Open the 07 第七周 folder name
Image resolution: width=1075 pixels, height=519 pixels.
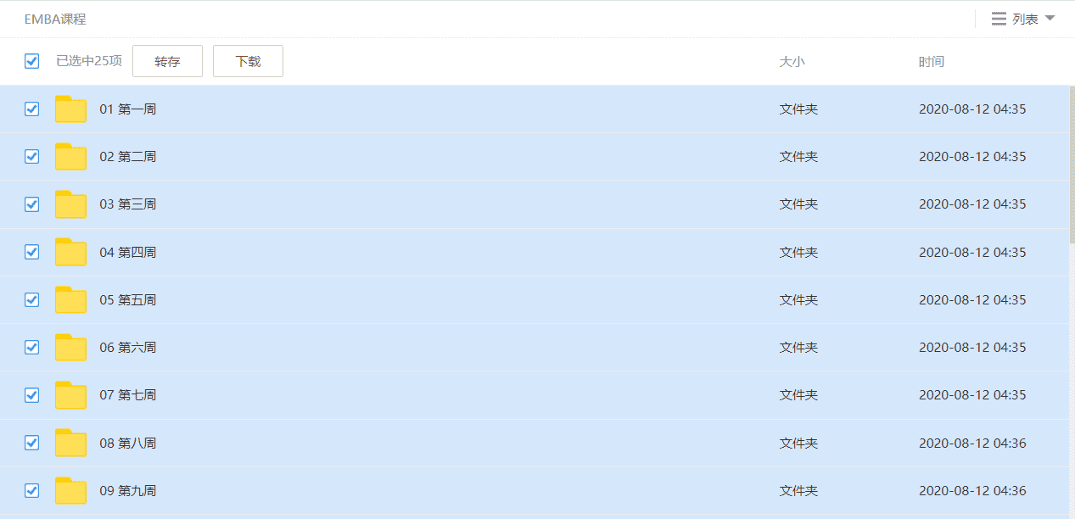click(x=128, y=395)
